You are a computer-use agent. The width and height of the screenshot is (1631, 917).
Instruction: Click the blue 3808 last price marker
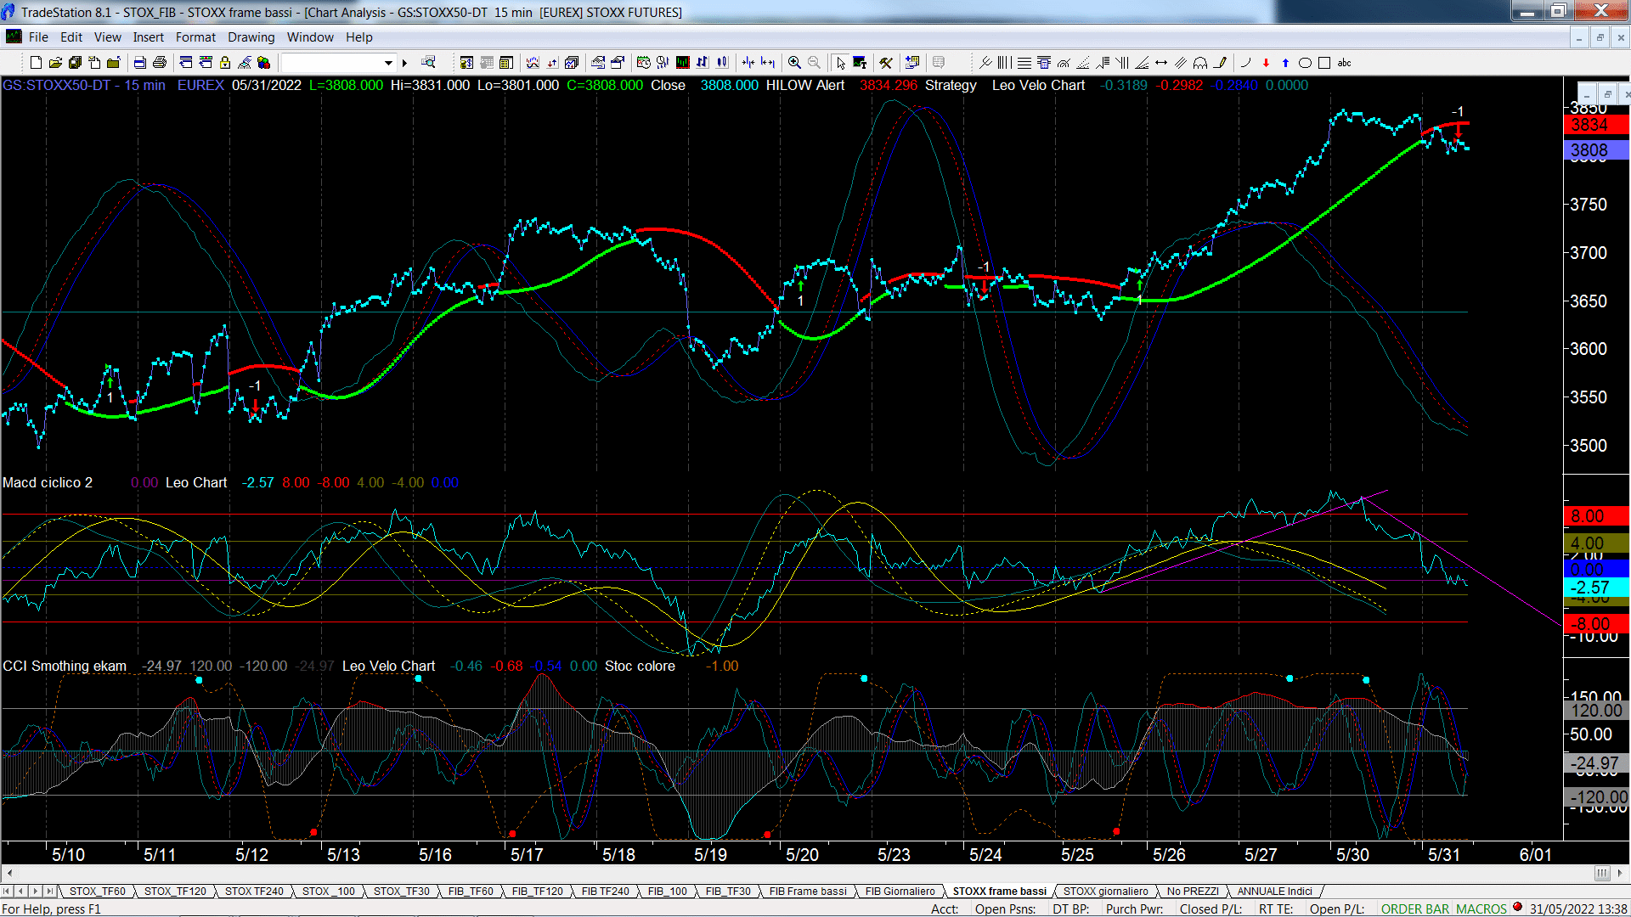(1595, 150)
